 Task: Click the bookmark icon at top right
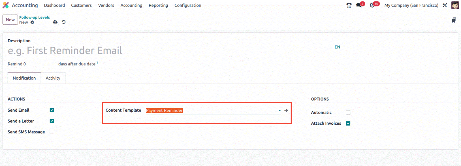click(454, 20)
